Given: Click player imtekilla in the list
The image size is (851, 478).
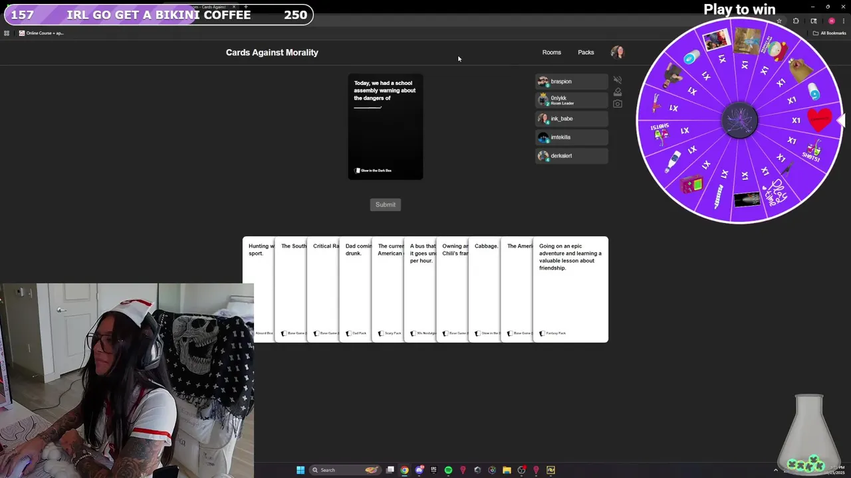Looking at the screenshot, I should (572, 137).
